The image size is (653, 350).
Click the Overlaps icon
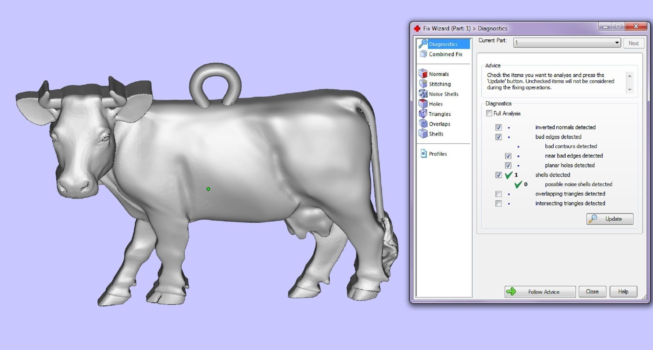[423, 124]
